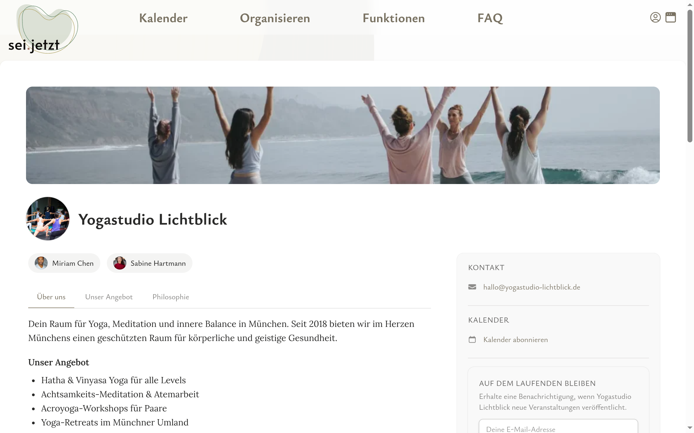
Task: Click the beach yoga banner image
Action: click(x=343, y=135)
